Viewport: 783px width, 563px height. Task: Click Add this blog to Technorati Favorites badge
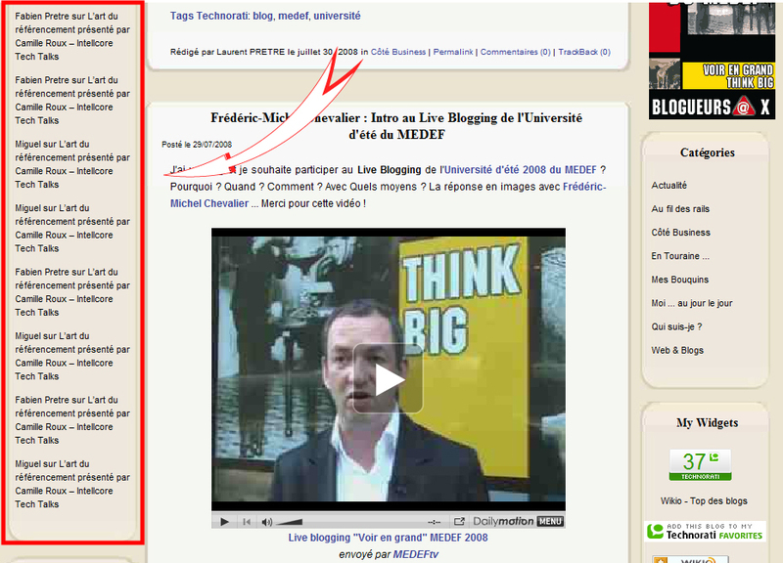coord(705,532)
